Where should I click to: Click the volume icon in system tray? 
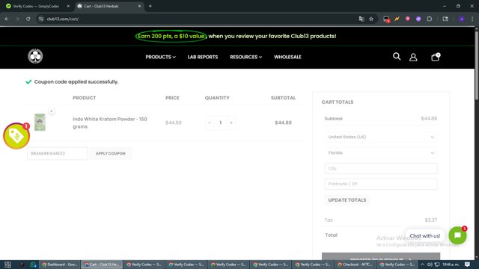[x=430, y=265]
